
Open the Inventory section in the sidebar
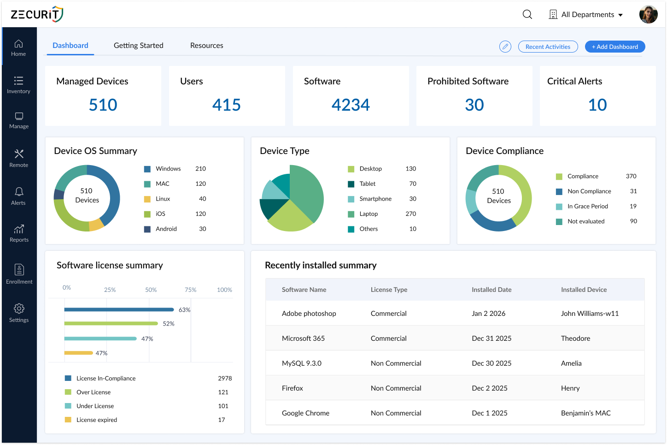[x=19, y=85]
